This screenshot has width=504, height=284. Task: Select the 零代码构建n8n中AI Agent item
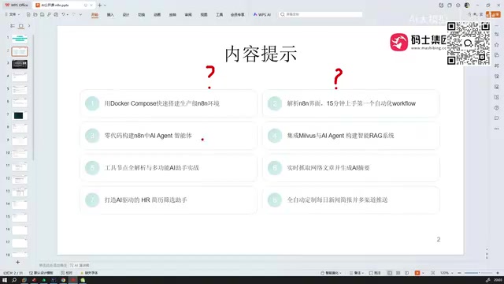pyautogui.click(x=169, y=136)
